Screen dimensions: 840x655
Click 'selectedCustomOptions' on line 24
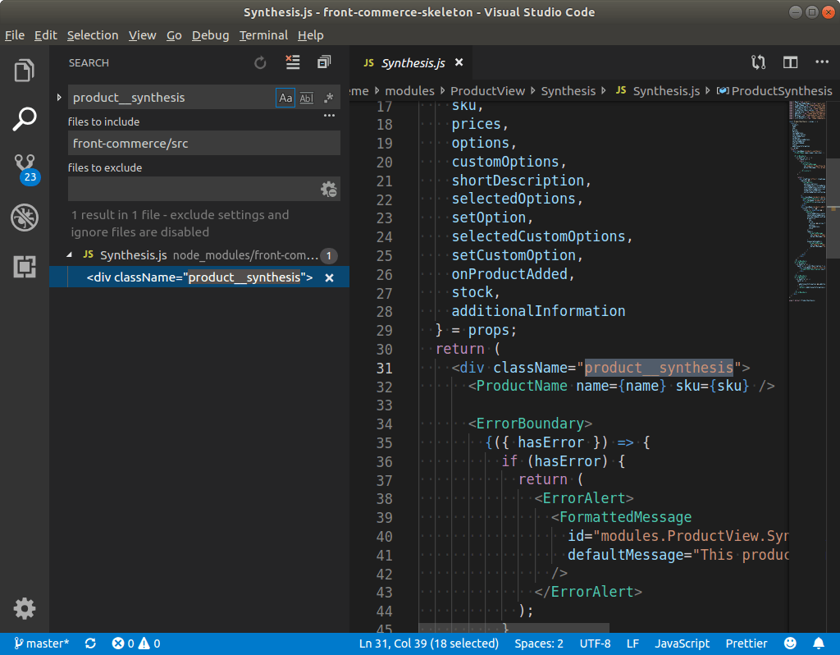click(x=538, y=236)
